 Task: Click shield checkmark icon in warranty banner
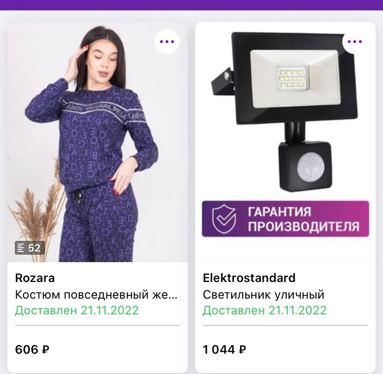(x=224, y=219)
